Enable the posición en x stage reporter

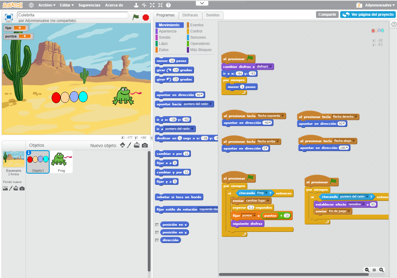[157, 224]
